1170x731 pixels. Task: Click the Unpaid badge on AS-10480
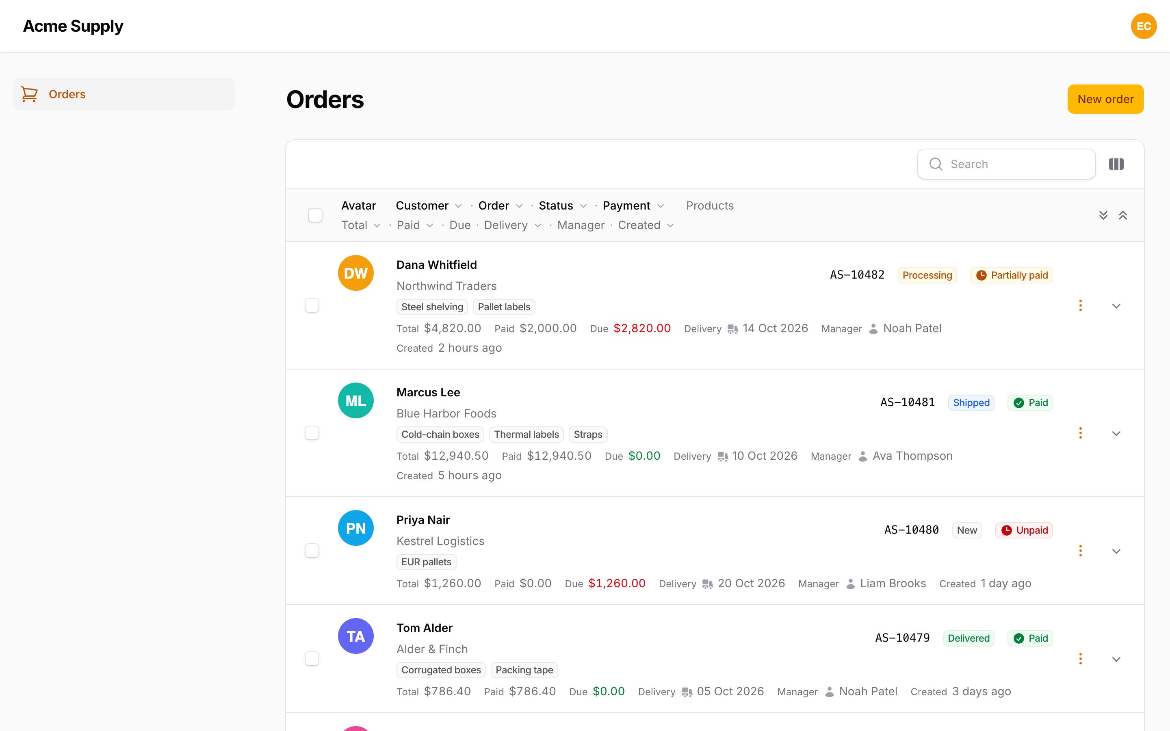click(1023, 530)
